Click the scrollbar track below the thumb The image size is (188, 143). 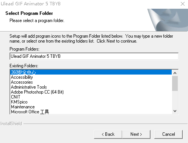[175, 99]
